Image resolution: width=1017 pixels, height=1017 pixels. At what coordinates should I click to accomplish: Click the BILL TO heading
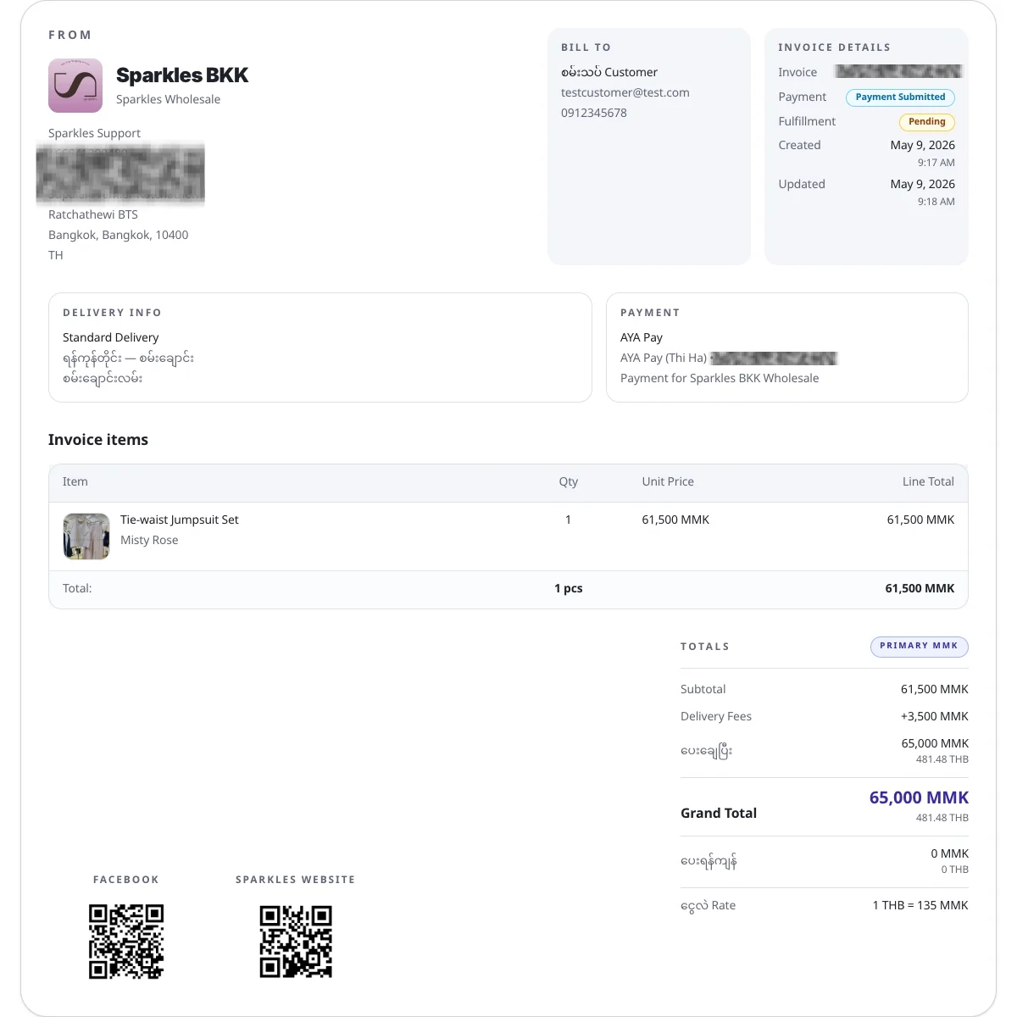click(586, 47)
